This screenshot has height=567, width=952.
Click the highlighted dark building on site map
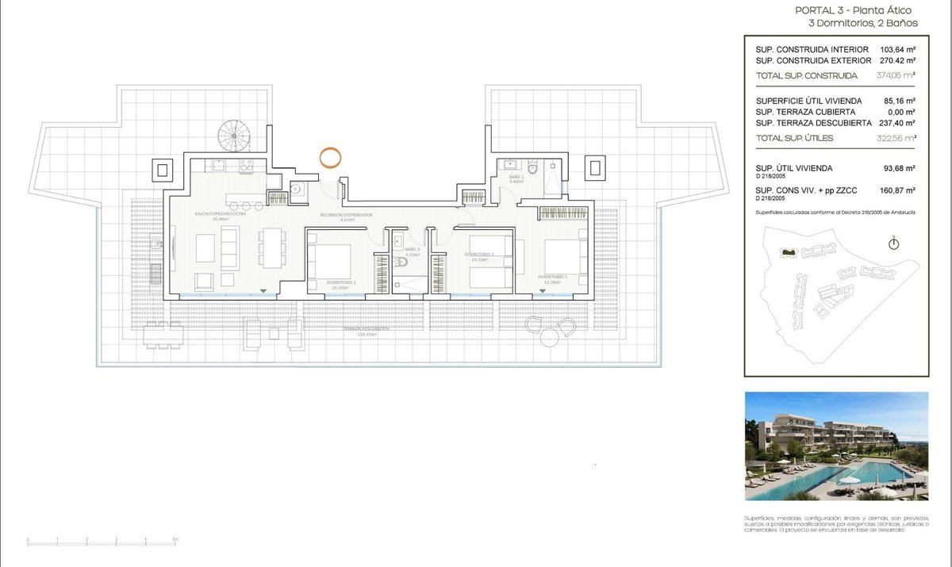[x=789, y=252]
